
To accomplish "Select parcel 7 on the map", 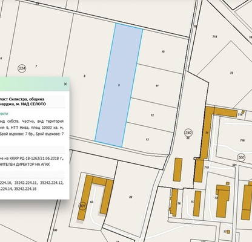I will tap(36, 66).
